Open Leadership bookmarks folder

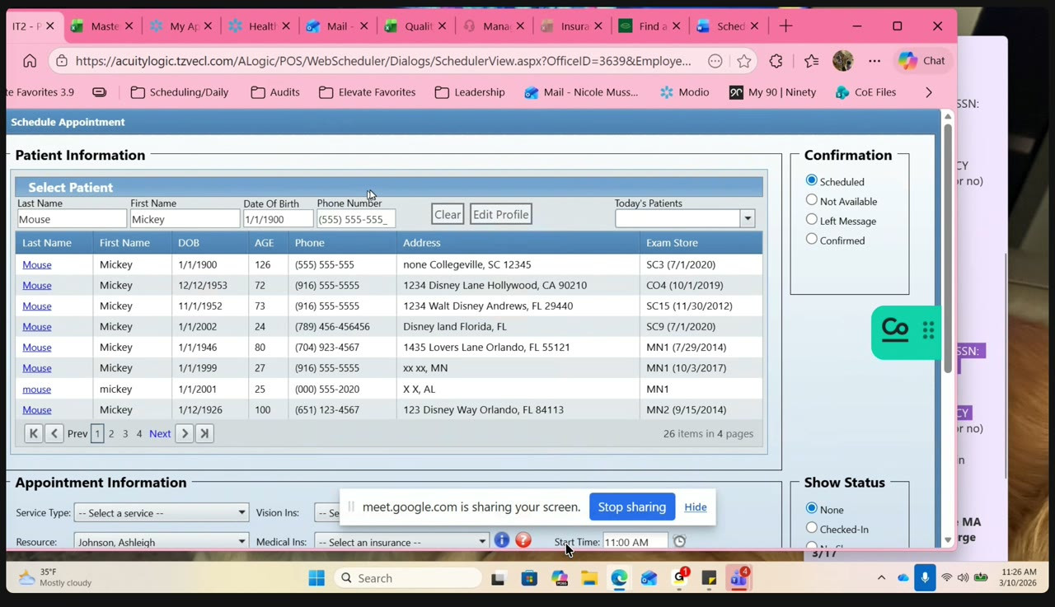click(469, 92)
